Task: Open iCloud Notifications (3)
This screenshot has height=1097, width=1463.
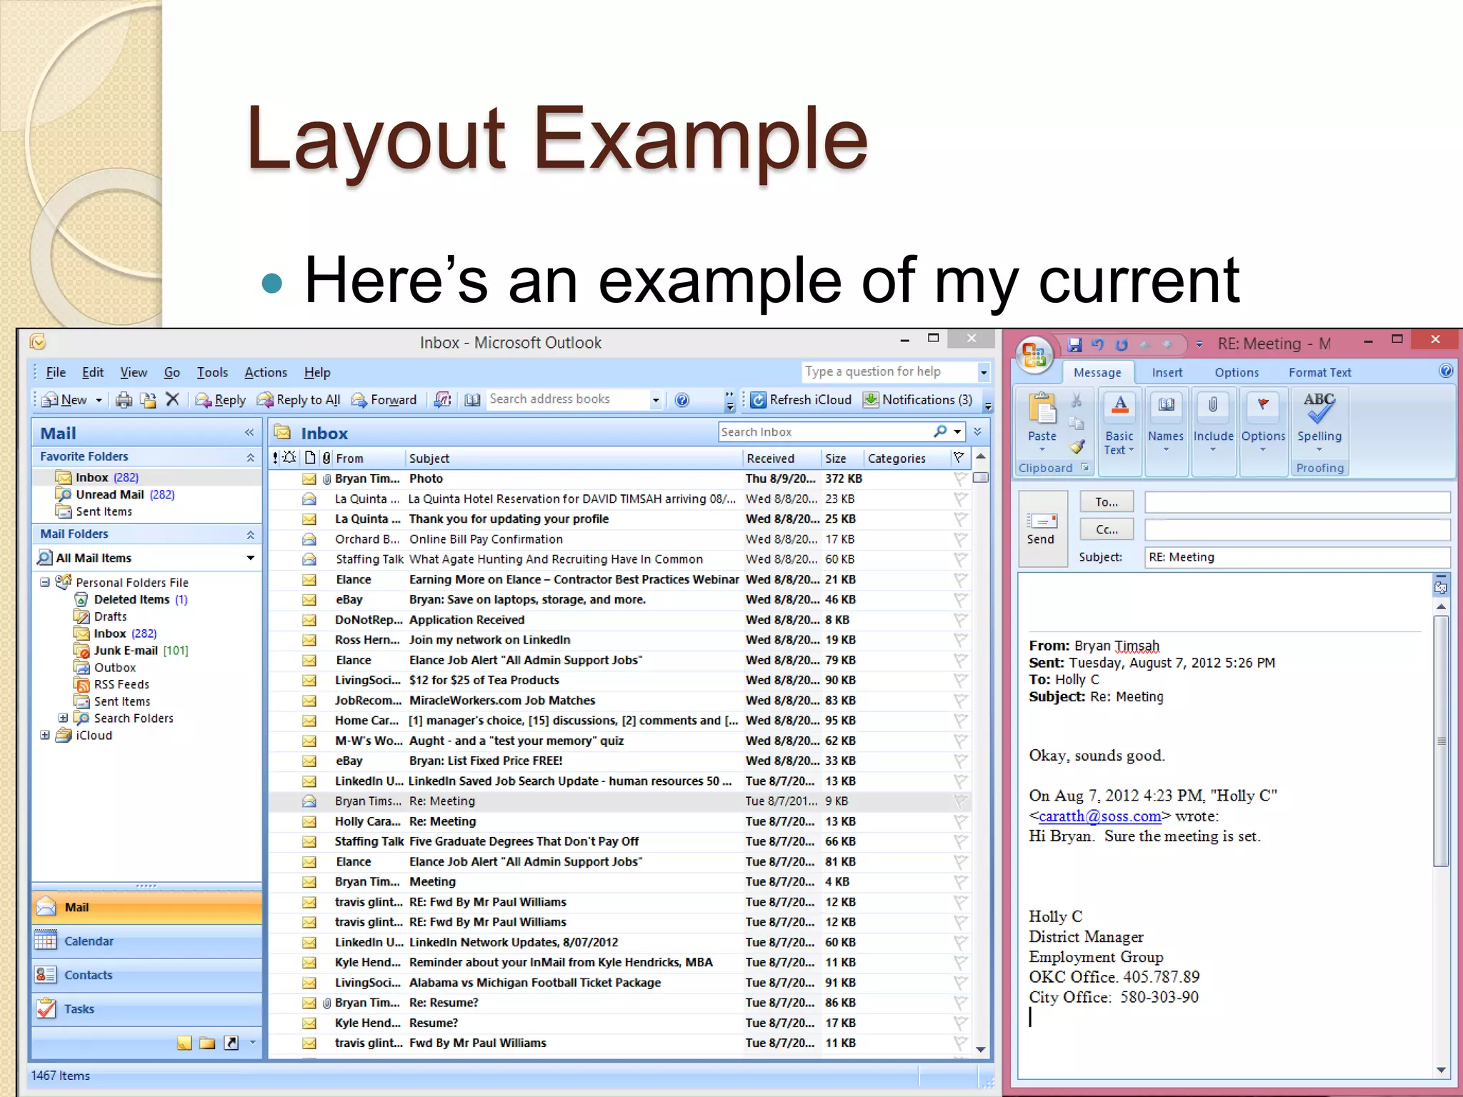Action: (918, 400)
